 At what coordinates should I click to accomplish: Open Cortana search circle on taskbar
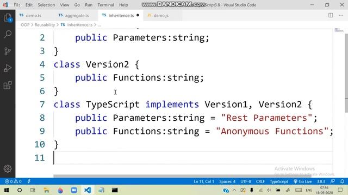[20, 190]
